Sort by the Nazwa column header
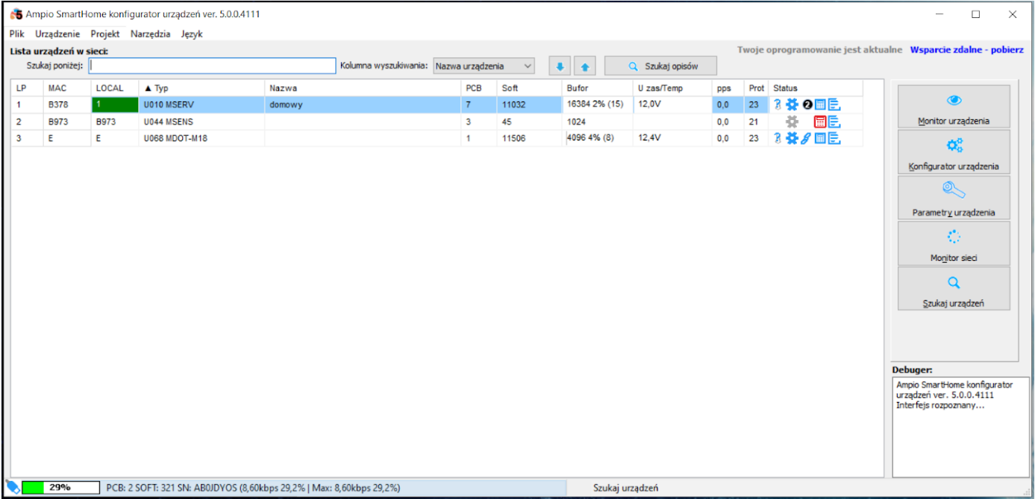This screenshot has width=1035, height=499. pyautogui.click(x=363, y=88)
